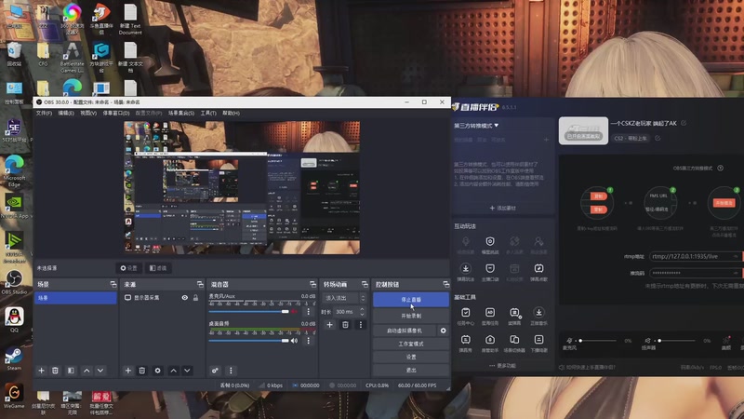Image resolution: width=744 pixels, height=419 pixels.
Task: Click the 停止直播 stop streaming button
Action: (411, 300)
